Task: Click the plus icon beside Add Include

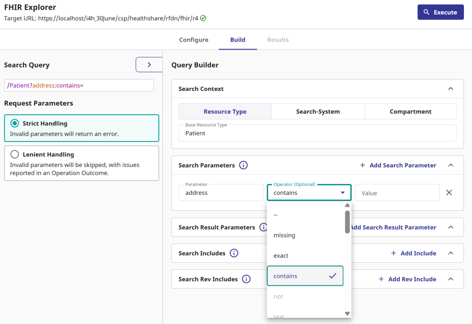Action: (394, 253)
